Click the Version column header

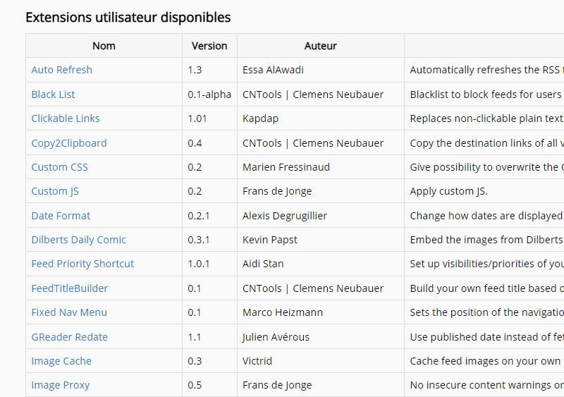point(209,46)
